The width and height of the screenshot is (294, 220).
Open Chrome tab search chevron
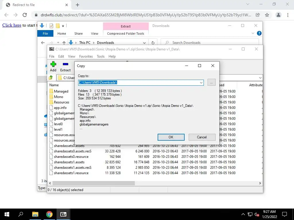pos(248,4)
